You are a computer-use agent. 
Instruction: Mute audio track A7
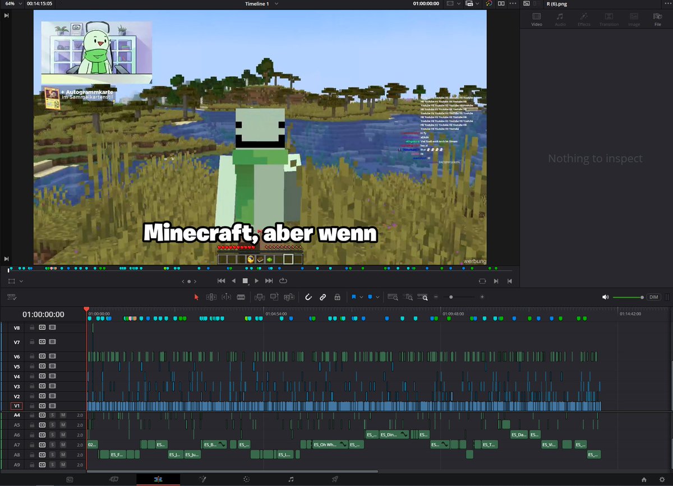63,445
